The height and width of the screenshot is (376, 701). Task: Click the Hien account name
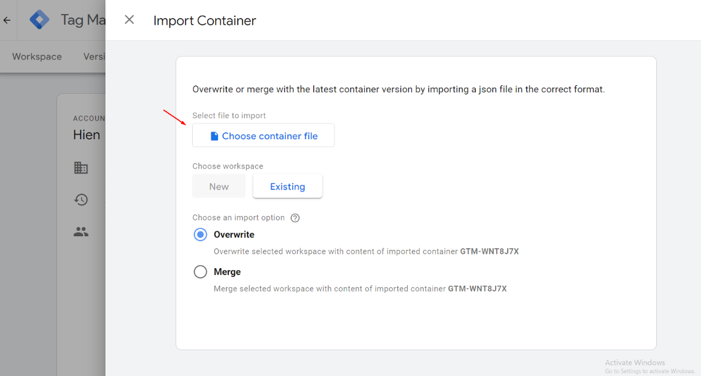point(87,134)
